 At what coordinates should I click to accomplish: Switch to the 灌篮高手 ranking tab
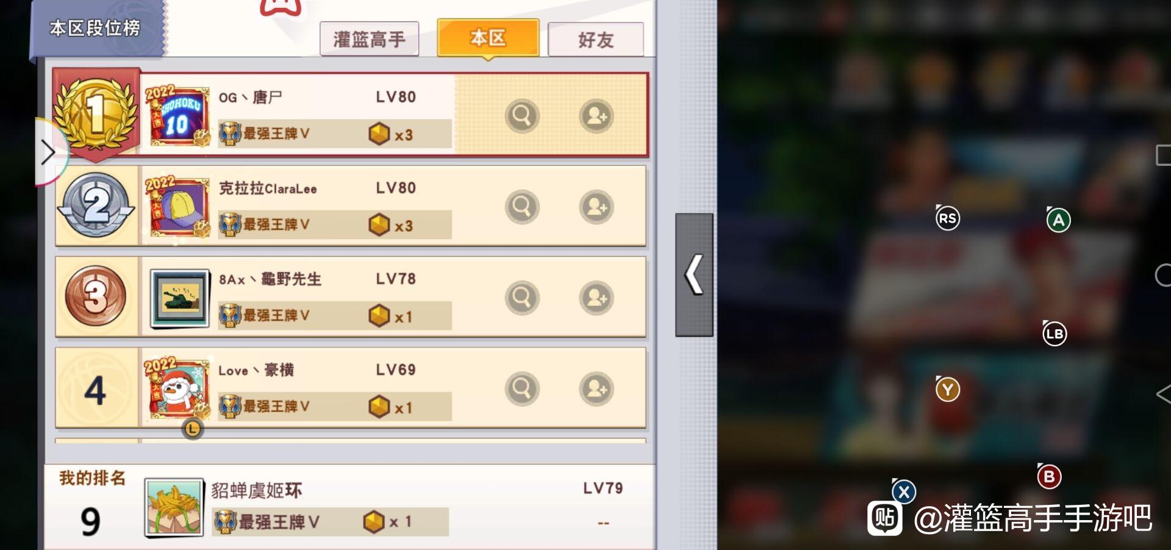coord(369,40)
